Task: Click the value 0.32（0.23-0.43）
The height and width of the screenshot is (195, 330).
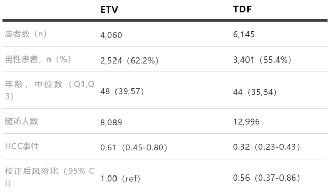Action: [x=267, y=147]
